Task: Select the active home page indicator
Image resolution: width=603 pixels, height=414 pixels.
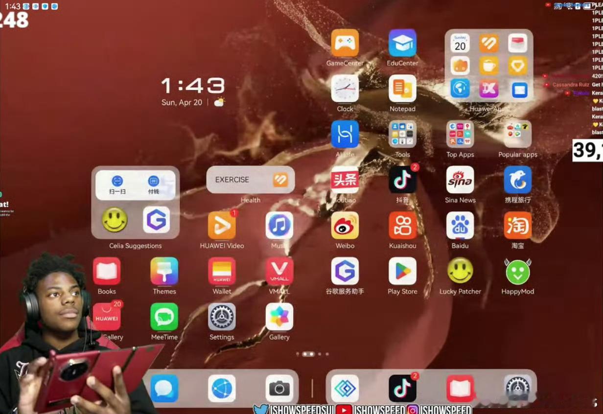Action: pyautogui.click(x=308, y=354)
